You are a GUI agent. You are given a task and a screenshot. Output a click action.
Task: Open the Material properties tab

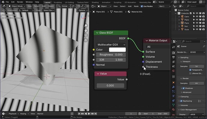click(173, 109)
